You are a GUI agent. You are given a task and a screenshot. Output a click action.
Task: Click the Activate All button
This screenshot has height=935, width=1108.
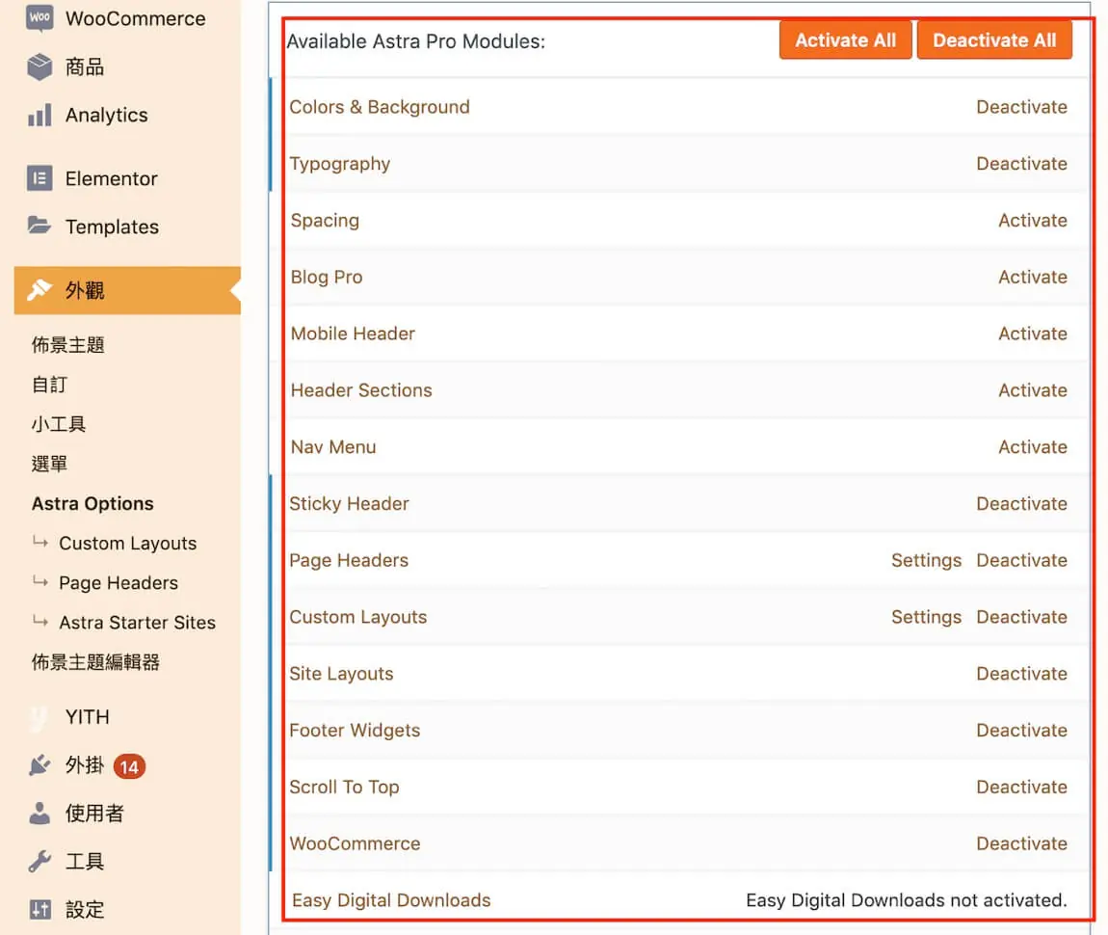tap(845, 40)
